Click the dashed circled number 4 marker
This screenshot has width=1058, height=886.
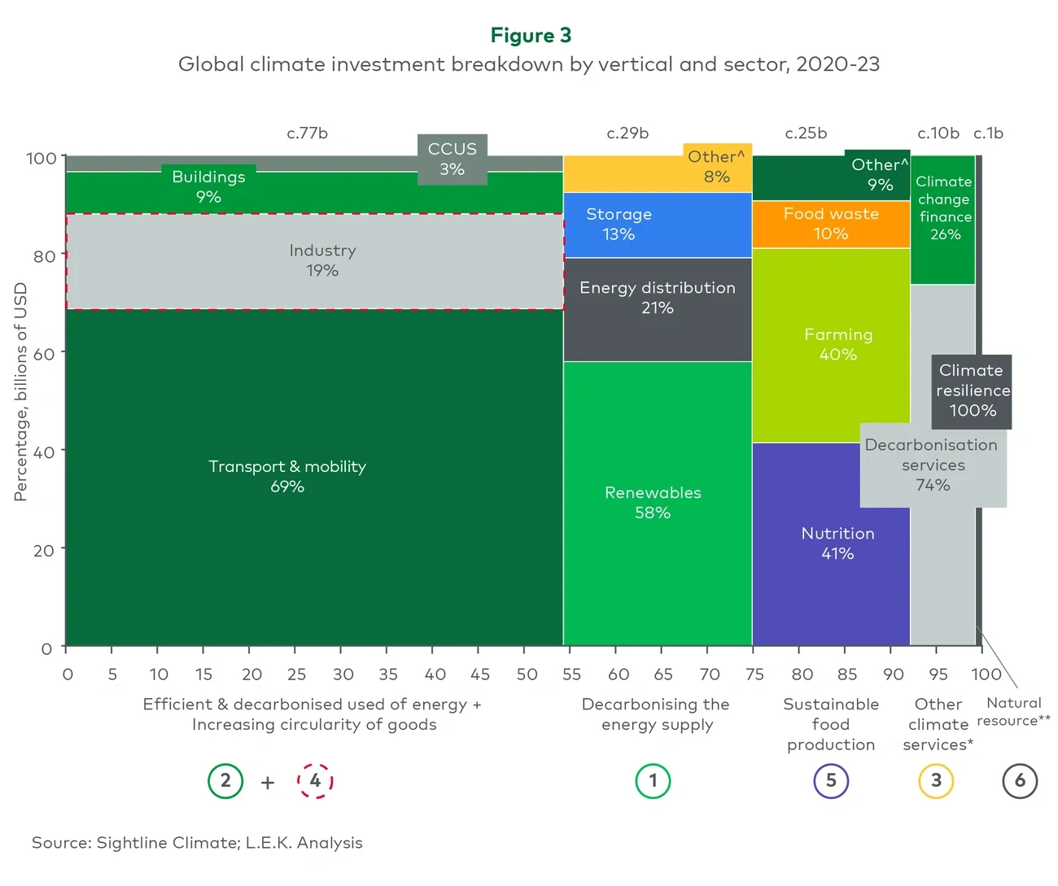(316, 780)
